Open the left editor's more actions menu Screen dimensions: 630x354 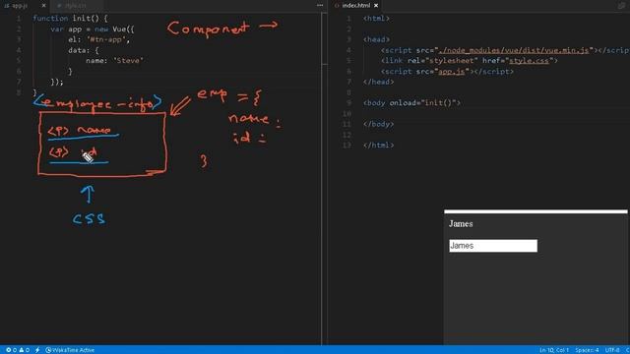[x=320, y=5]
